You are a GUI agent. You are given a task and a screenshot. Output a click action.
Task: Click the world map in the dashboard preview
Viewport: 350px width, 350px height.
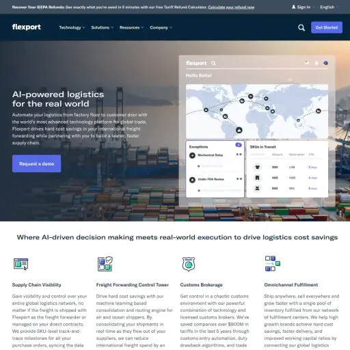pyautogui.click(x=257, y=111)
